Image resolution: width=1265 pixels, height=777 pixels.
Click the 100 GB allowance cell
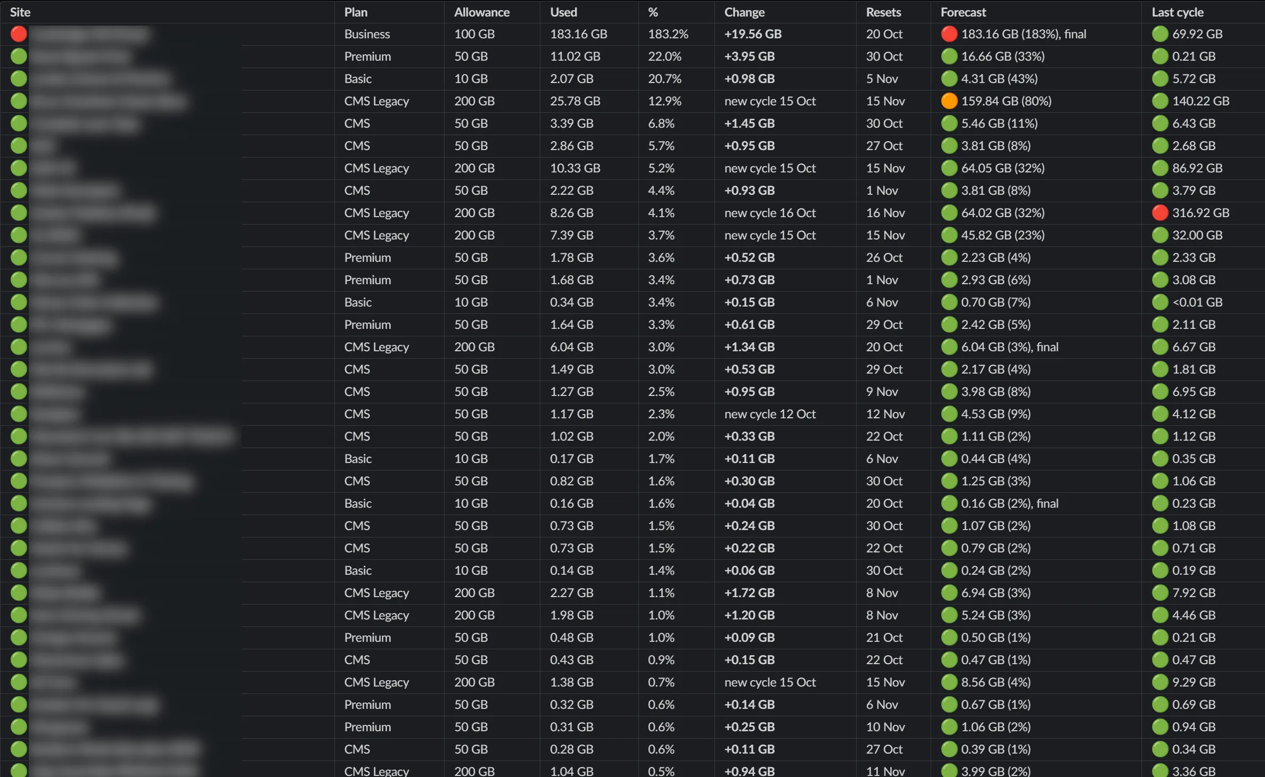474,34
